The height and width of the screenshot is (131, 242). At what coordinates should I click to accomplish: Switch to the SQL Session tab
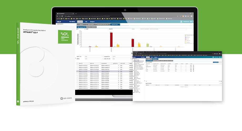82,27
